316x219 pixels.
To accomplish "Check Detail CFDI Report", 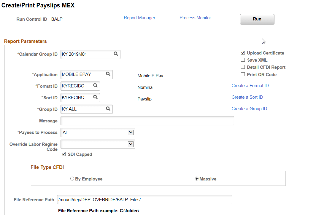I will pos(243,67).
